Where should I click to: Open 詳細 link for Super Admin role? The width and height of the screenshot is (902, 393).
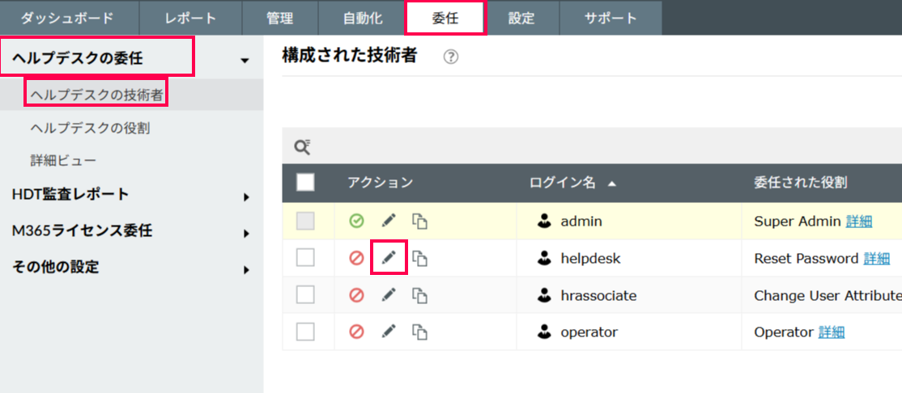coord(859,221)
